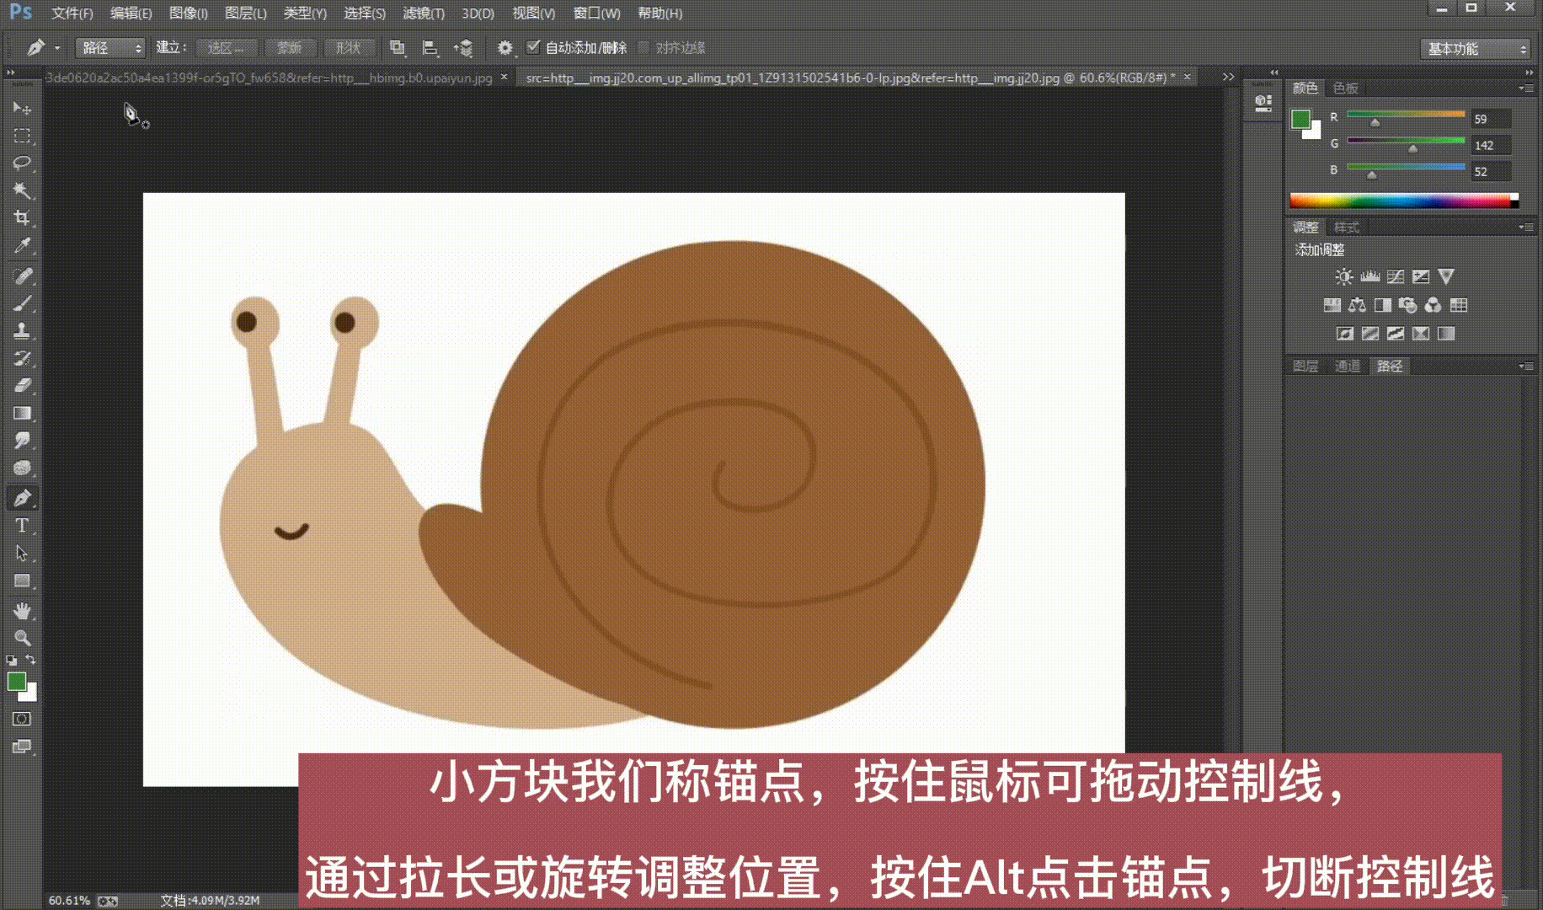Add a Levels adjustment

click(x=1370, y=276)
